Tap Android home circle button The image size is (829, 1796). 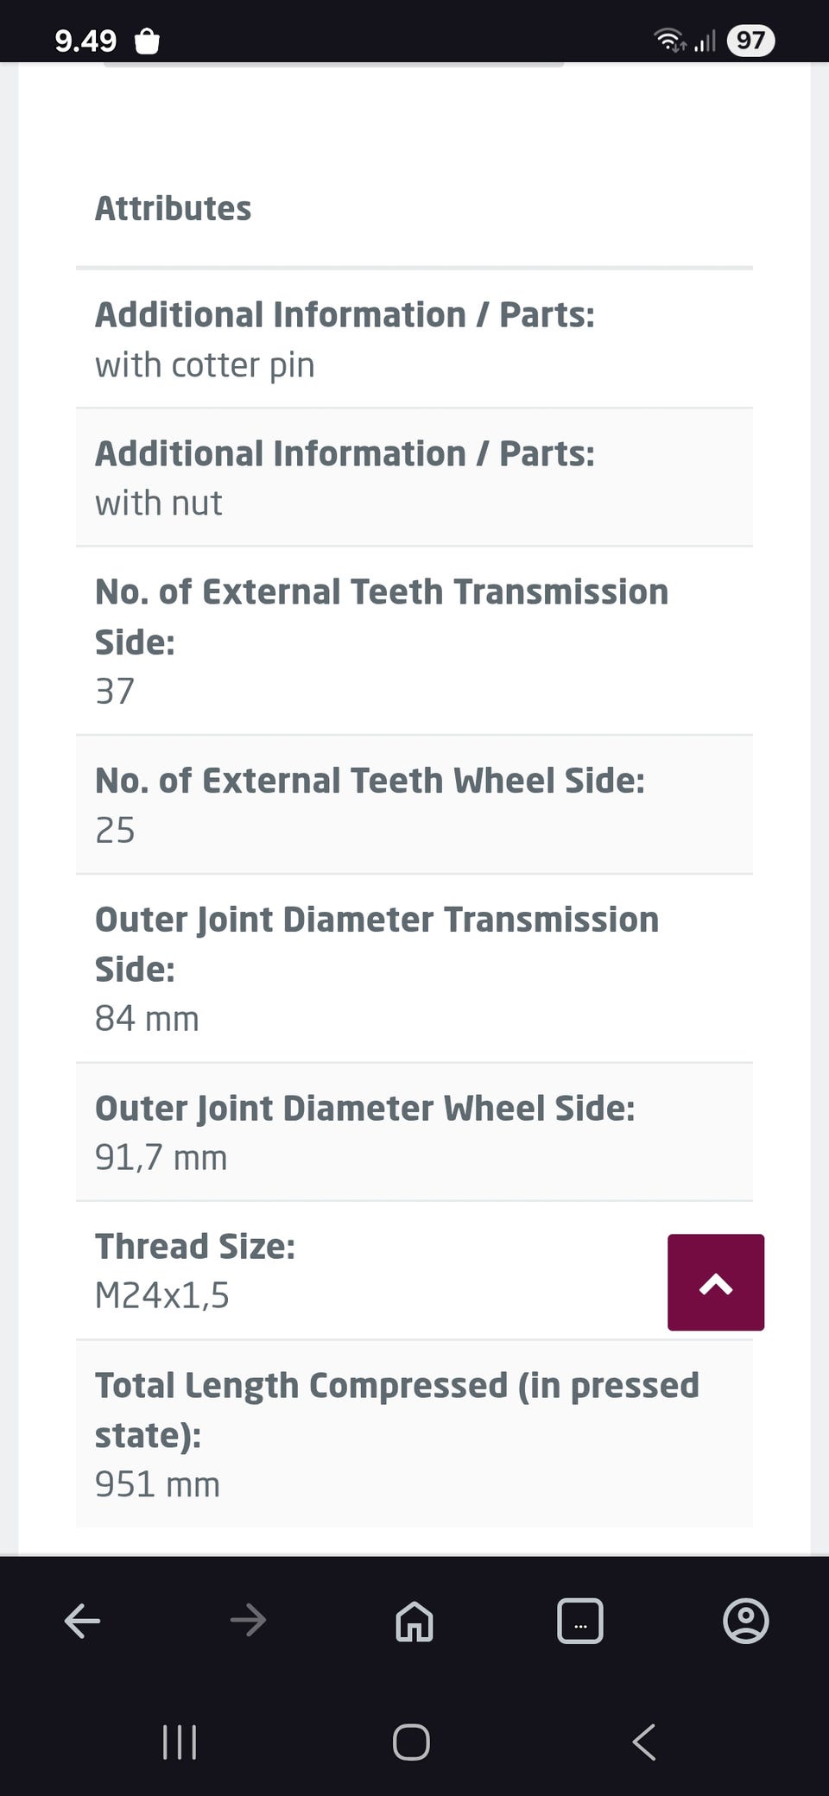click(x=411, y=1742)
